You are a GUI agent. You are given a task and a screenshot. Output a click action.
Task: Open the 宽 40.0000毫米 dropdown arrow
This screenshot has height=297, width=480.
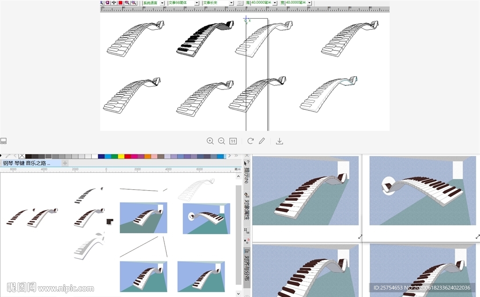pos(309,3)
